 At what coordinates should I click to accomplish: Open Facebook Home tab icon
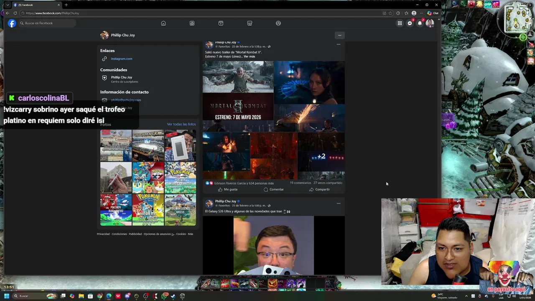(x=163, y=23)
